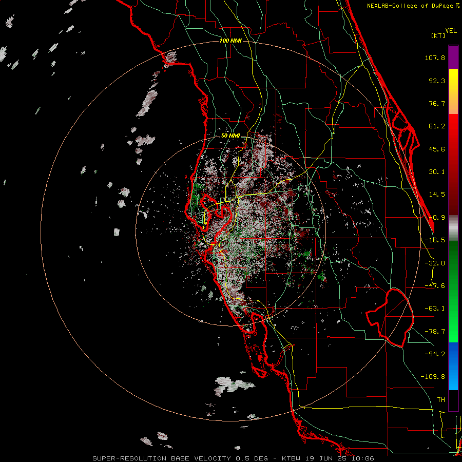Select the 61.2 velocity scale value
The height and width of the screenshot is (462, 462).
tap(437, 126)
